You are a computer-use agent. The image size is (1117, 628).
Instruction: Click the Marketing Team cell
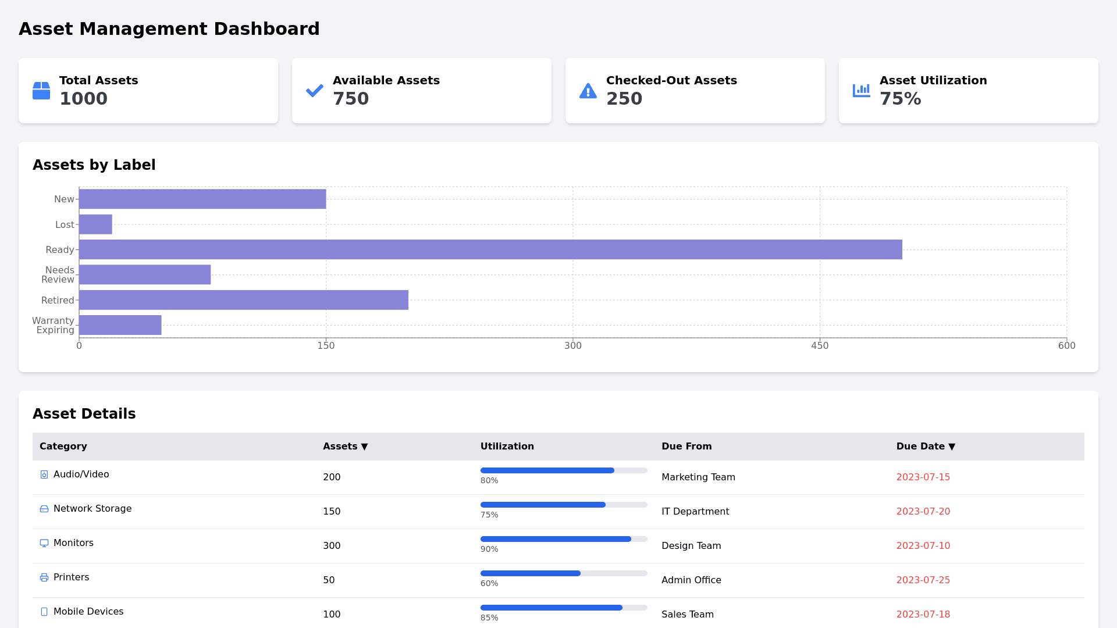[698, 477]
